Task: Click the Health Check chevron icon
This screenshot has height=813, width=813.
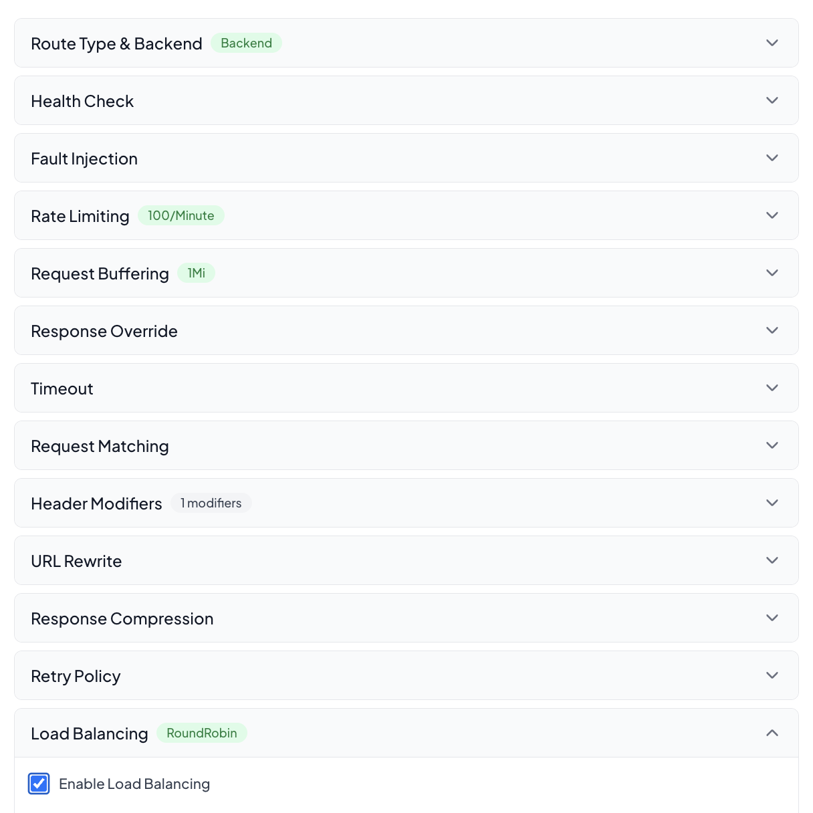Action: (x=772, y=100)
